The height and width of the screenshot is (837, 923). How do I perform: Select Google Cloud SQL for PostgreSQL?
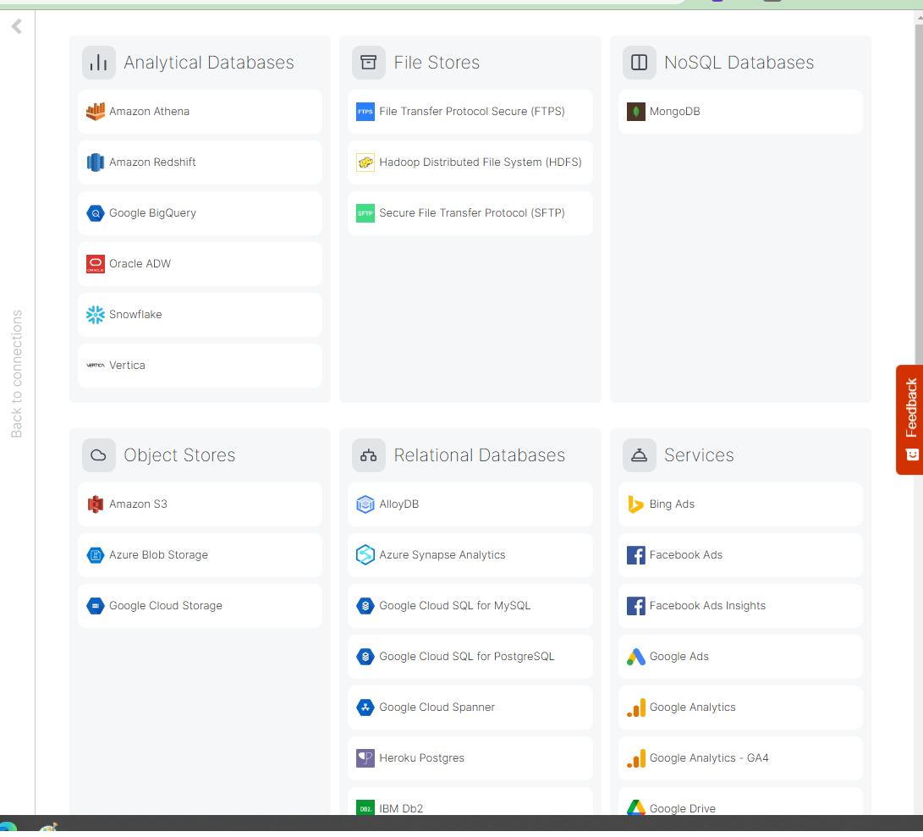pyautogui.click(x=470, y=657)
